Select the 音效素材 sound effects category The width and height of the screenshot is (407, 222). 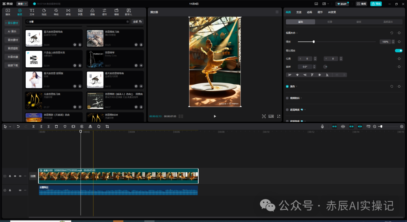click(12, 40)
